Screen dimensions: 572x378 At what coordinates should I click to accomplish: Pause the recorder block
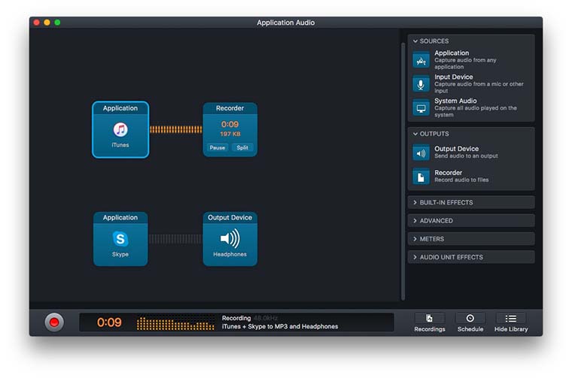point(218,148)
